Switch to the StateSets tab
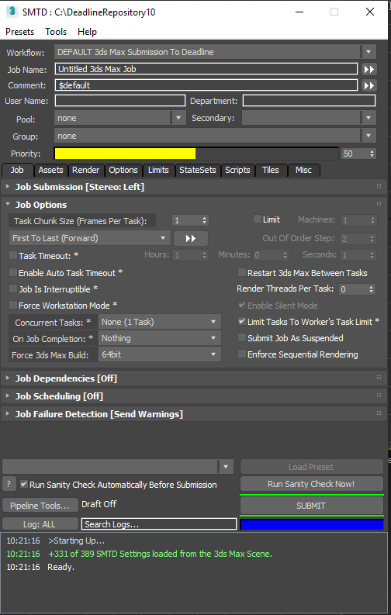The image size is (391, 615). [x=198, y=170]
